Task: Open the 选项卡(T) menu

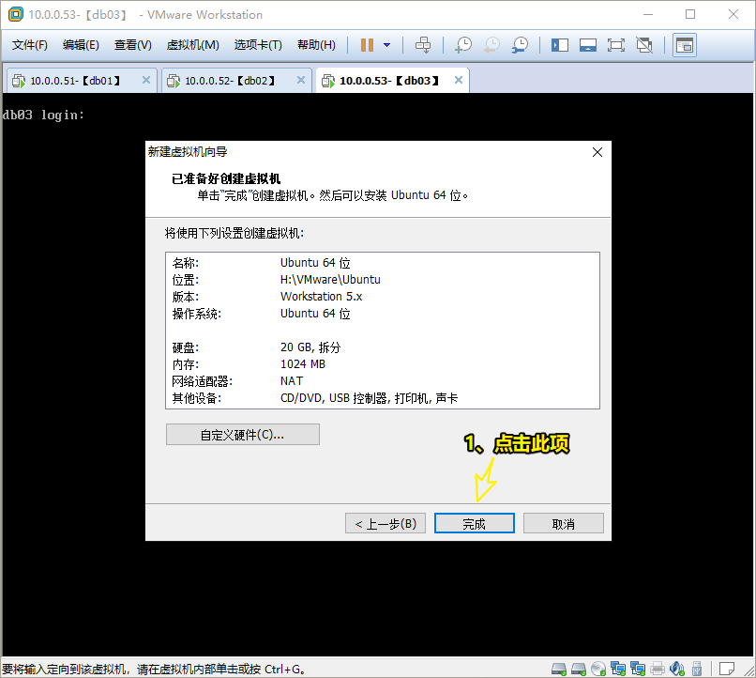Action: point(258,45)
